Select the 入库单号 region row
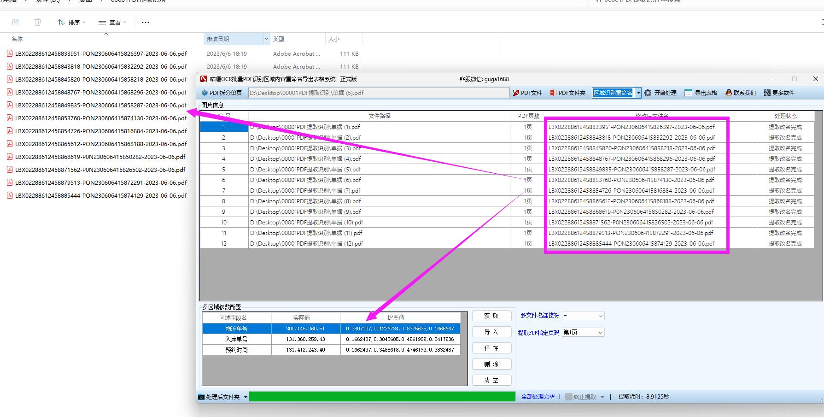This screenshot has height=417, width=824. coord(331,339)
